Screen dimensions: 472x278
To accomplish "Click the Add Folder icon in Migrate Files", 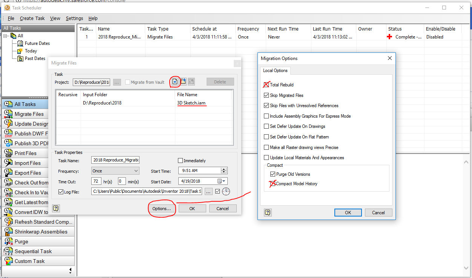I will point(183,81).
